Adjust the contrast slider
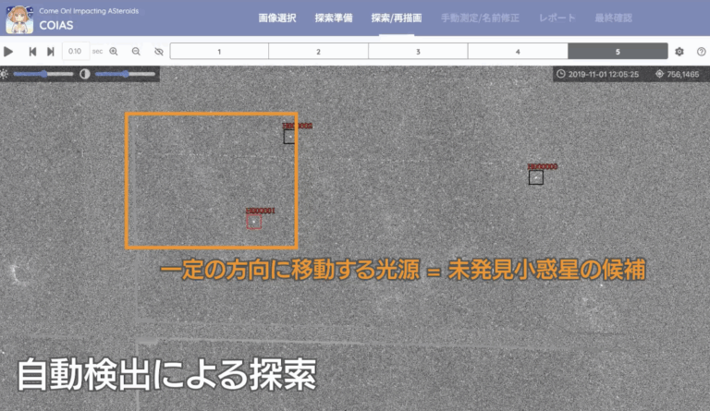This screenshot has height=411, width=710. click(x=124, y=74)
